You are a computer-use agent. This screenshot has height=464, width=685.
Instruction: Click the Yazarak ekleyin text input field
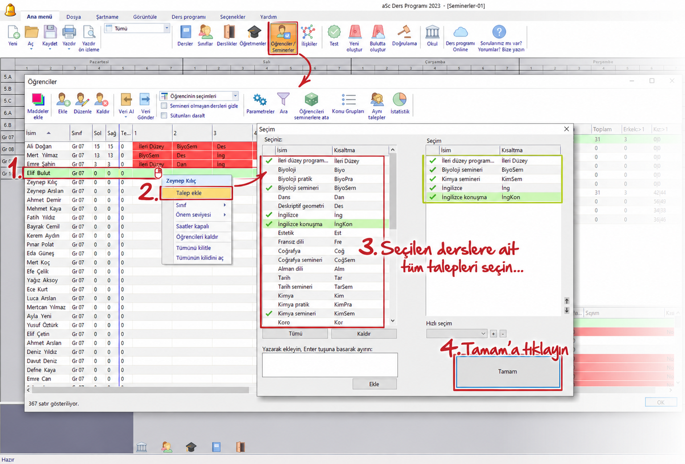(330, 365)
